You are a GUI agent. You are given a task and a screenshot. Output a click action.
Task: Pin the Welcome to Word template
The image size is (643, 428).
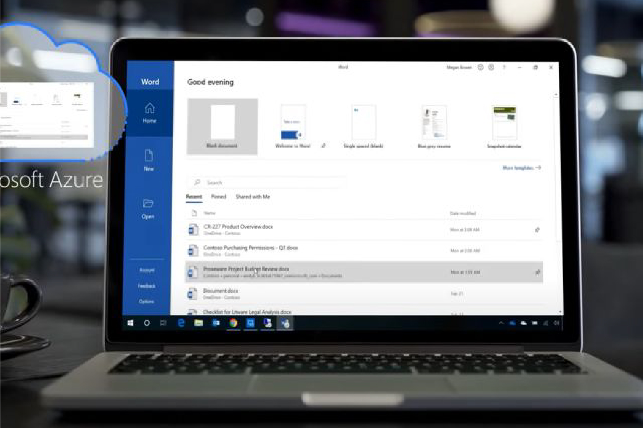[323, 146]
